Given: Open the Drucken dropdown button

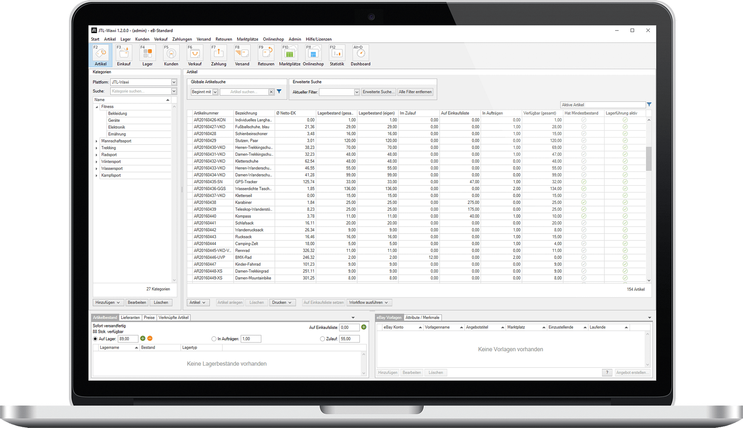Looking at the screenshot, I should pos(282,303).
